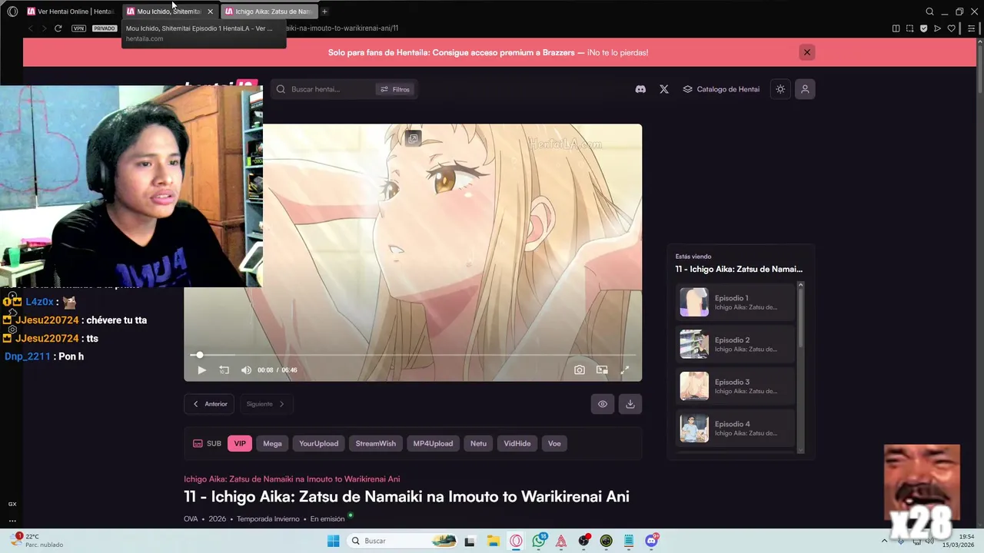
Task: Mute the video with the speaker icon
Action: tap(246, 370)
